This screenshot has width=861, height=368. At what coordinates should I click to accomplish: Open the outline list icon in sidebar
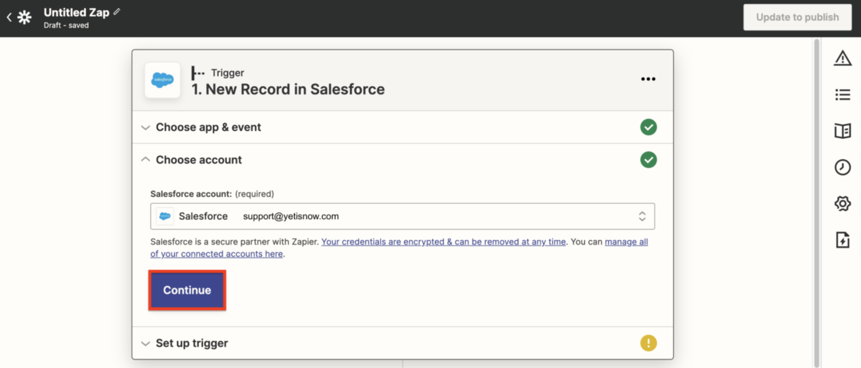click(x=842, y=95)
